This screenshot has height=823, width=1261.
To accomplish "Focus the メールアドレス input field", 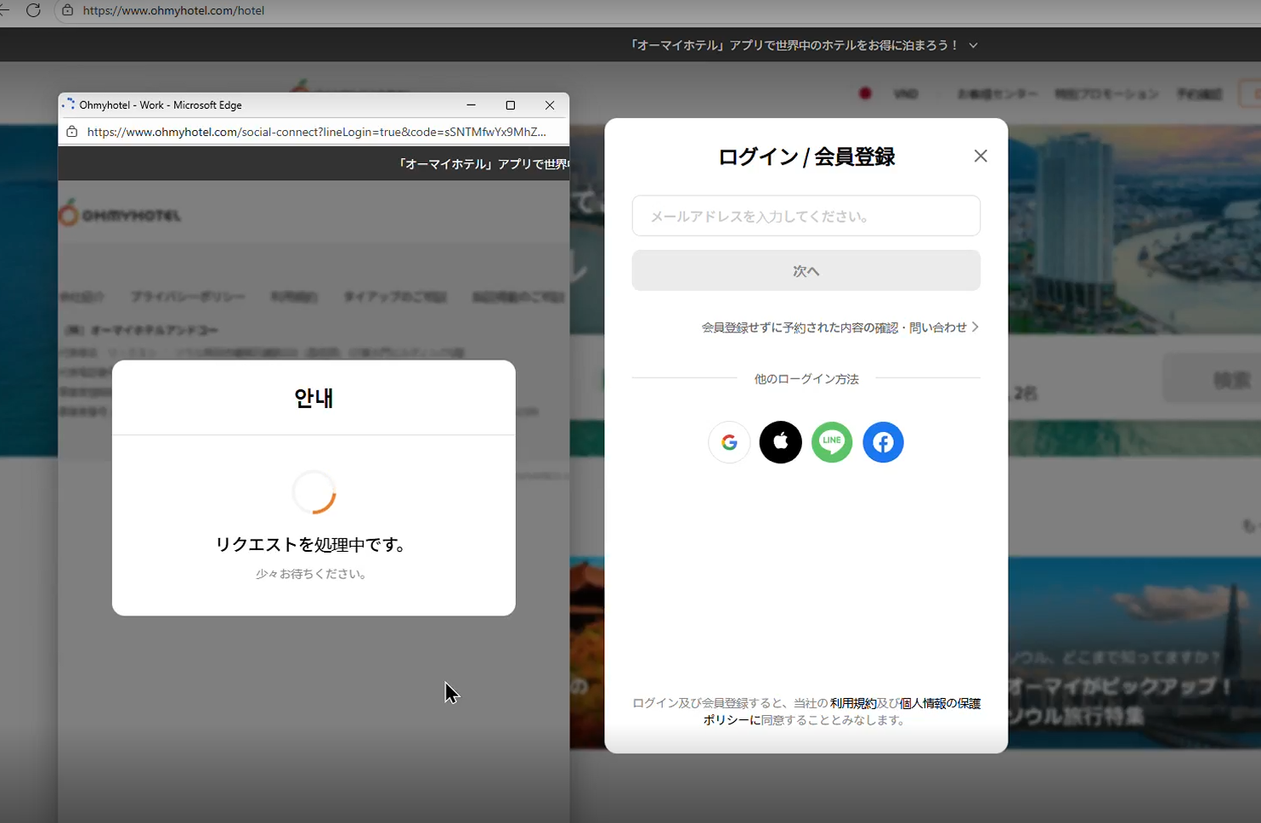I will pyautogui.click(x=806, y=216).
